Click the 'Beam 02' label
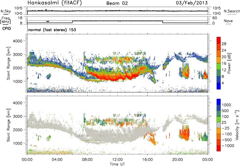This screenshot has height=166, width=240. [117, 3]
